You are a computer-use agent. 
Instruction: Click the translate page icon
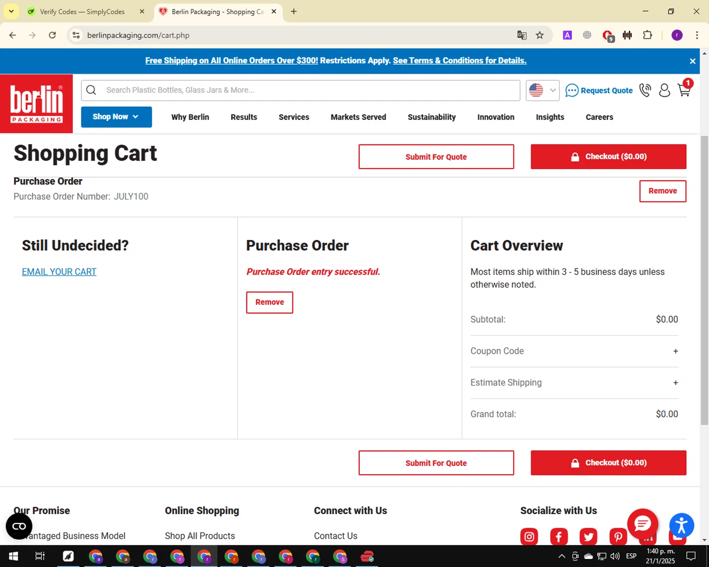pyautogui.click(x=522, y=35)
